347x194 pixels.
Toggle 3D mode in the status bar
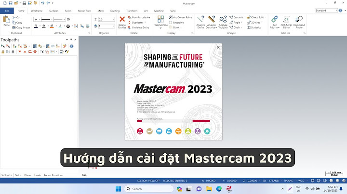(x=264, y=181)
